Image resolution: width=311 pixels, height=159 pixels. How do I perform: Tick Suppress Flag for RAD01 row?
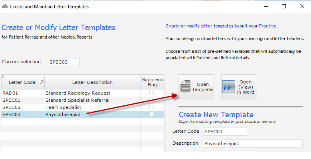152,93
